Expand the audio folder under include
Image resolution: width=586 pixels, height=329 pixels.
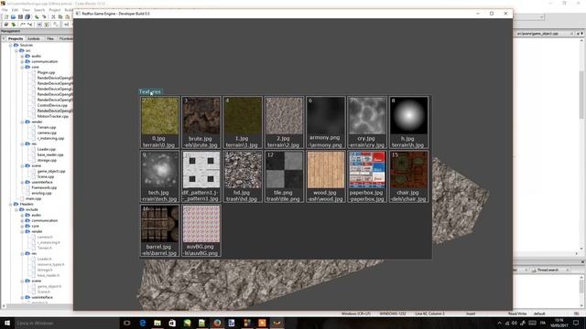[x=22, y=216]
